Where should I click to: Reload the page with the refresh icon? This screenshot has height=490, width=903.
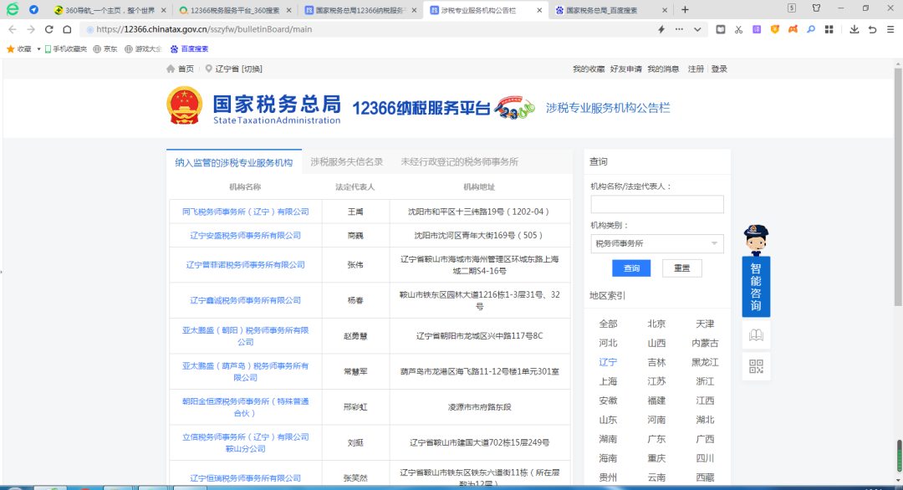point(49,29)
